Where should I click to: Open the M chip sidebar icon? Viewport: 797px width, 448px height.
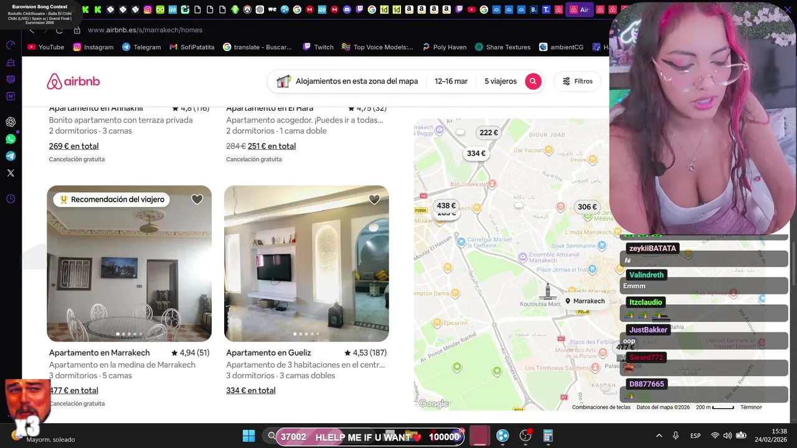pos(11,96)
